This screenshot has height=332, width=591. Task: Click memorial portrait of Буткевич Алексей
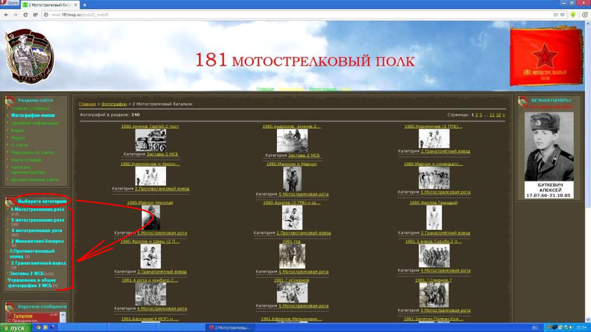coord(549,146)
